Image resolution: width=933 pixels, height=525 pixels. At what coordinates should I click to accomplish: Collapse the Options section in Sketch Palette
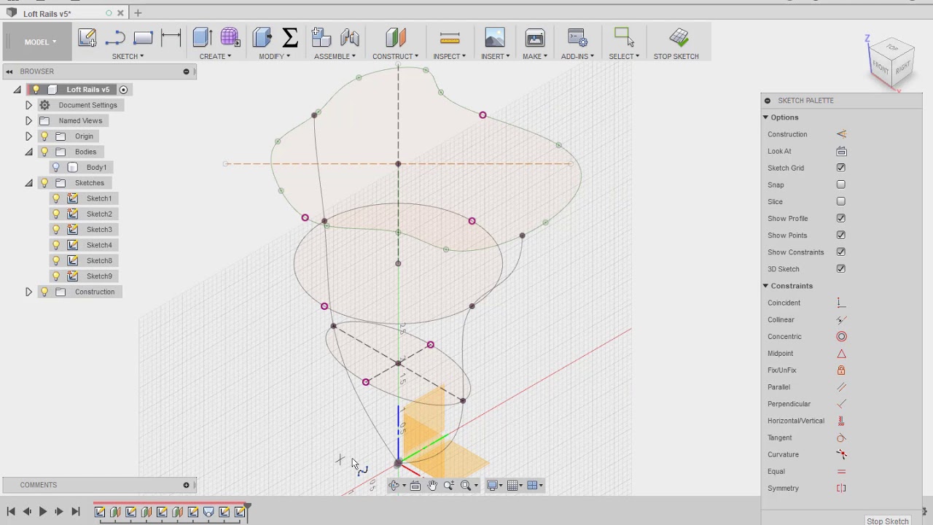click(x=766, y=117)
